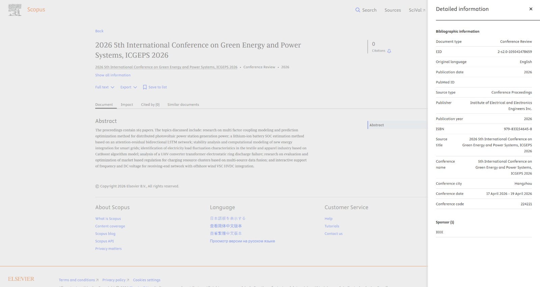Open the ICGEPS 2026 source title link
Image resolution: width=540 pixels, height=287 pixels.
tap(166, 67)
